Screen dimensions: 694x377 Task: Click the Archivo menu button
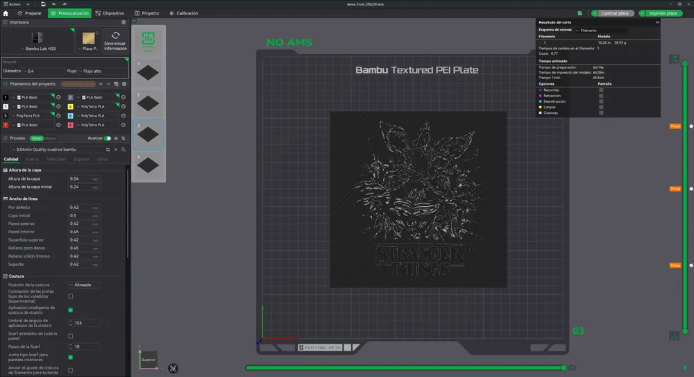pyautogui.click(x=12, y=4)
